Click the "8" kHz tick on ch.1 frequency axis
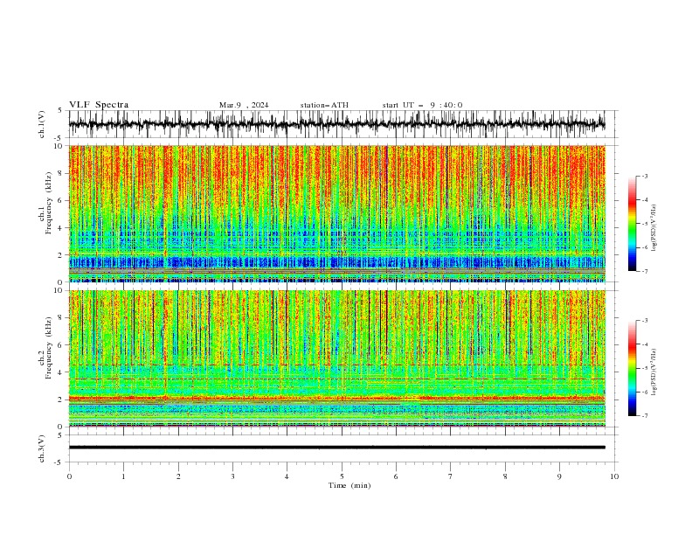Image resolution: width=692 pixels, height=535 pixels. pyautogui.click(x=61, y=173)
